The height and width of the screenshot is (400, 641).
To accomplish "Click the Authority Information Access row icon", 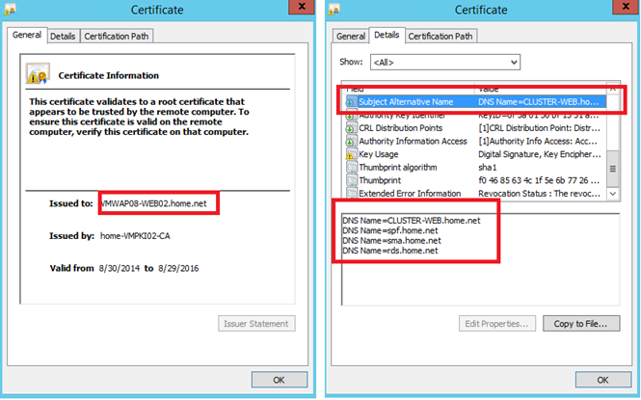I will pyautogui.click(x=351, y=142).
